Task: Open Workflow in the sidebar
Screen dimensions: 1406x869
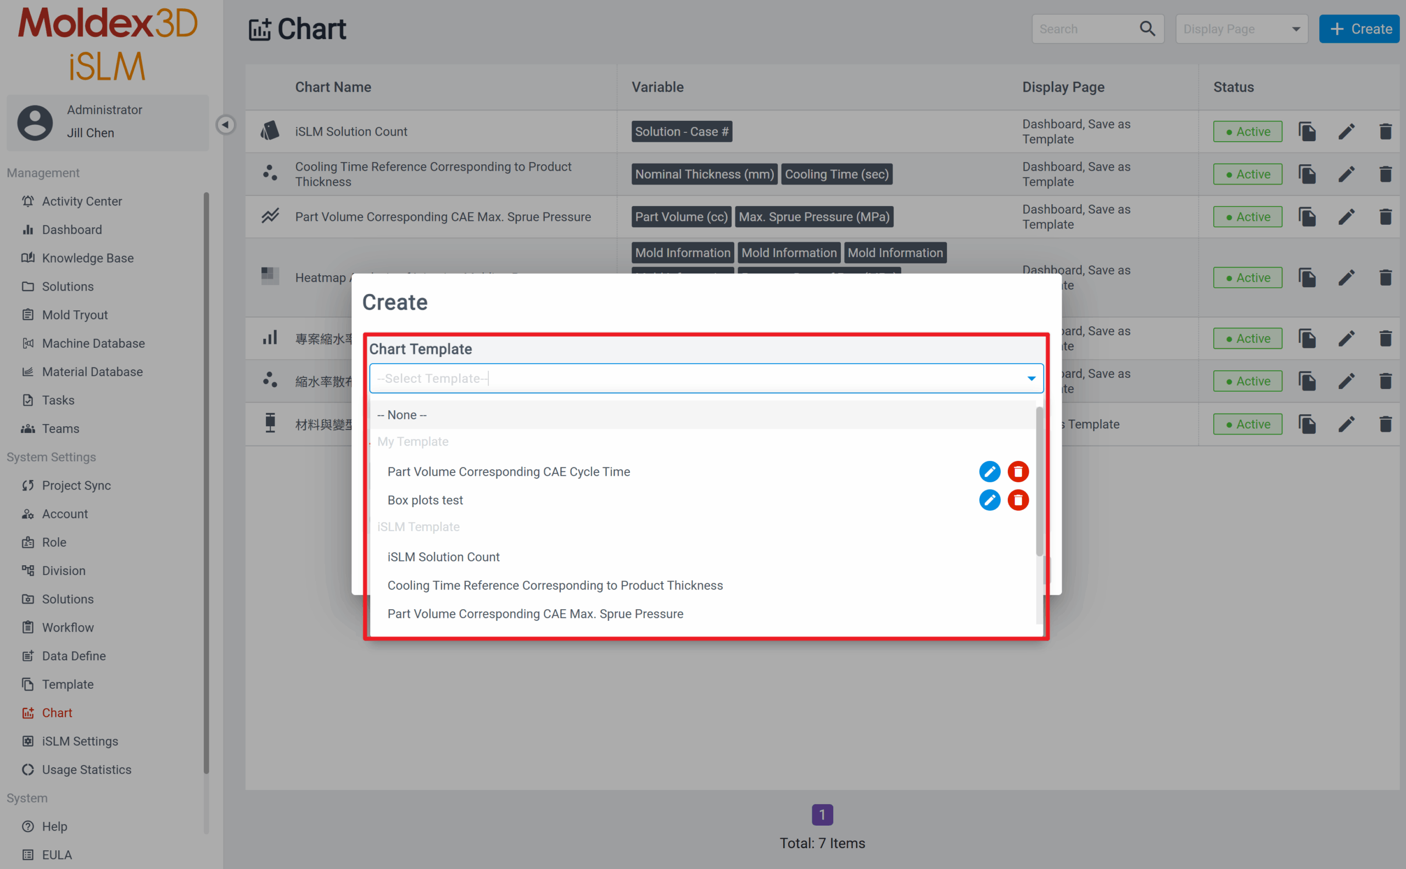Action: pos(68,628)
